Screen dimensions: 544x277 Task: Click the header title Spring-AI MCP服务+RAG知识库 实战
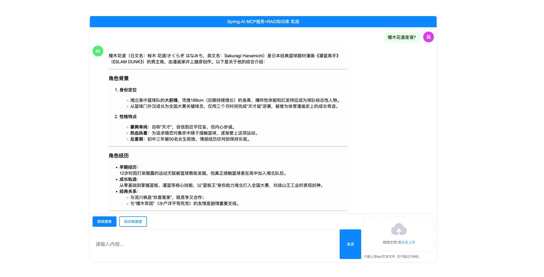[263, 22]
